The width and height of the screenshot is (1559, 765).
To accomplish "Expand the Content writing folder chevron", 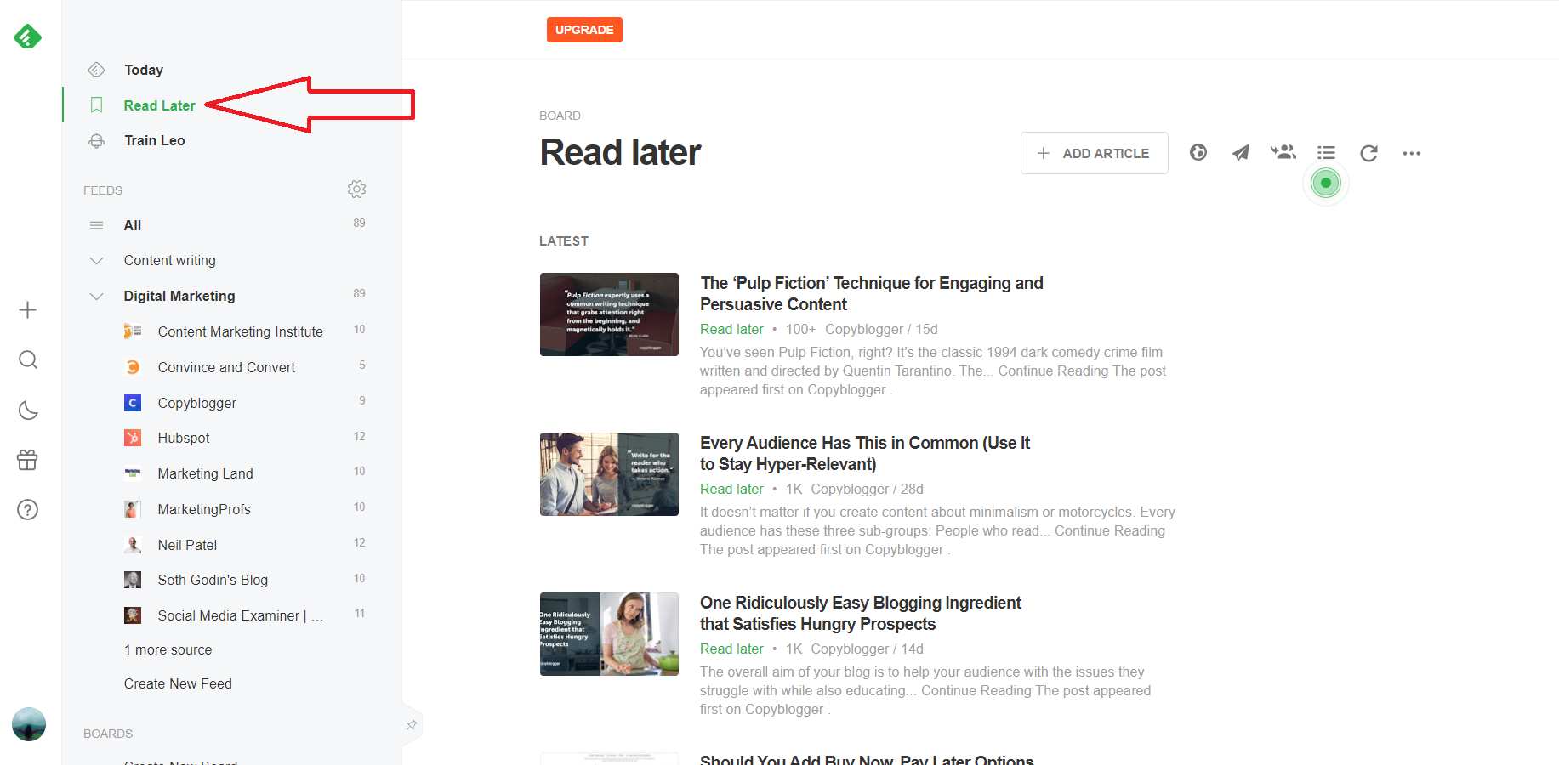I will pyautogui.click(x=97, y=261).
